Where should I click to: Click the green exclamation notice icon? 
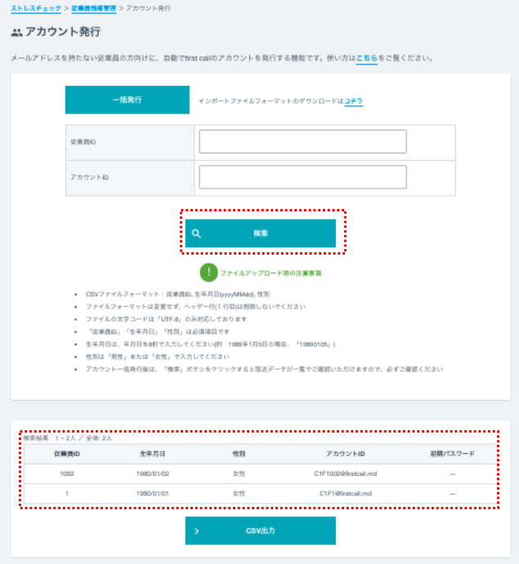tap(208, 273)
